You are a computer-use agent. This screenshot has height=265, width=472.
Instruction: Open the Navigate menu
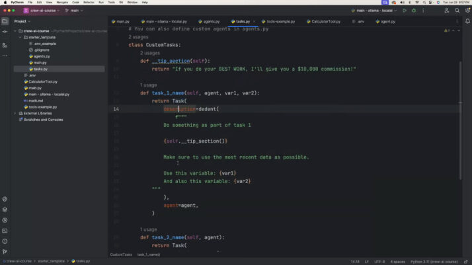click(62, 3)
